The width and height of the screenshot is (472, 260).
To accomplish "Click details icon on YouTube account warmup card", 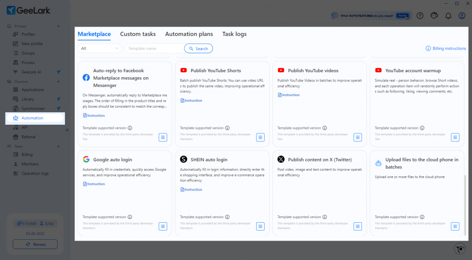I will pos(455,138).
